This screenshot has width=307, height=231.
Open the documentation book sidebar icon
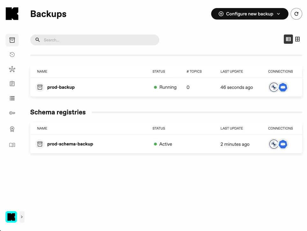click(x=12, y=145)
